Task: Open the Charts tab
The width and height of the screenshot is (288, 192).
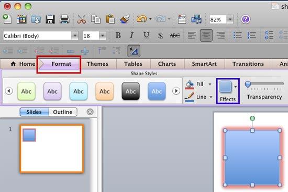Action: click(x=167, y=64)
